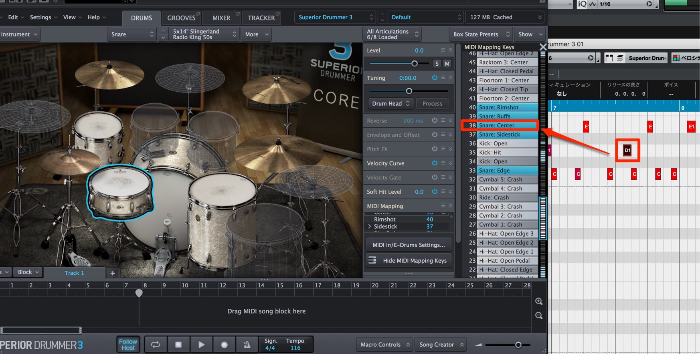Image resolution: width=700 pixels, height=354 pixels.
Task: Switch to the GROOVES tab
Action: coord(181,18)
